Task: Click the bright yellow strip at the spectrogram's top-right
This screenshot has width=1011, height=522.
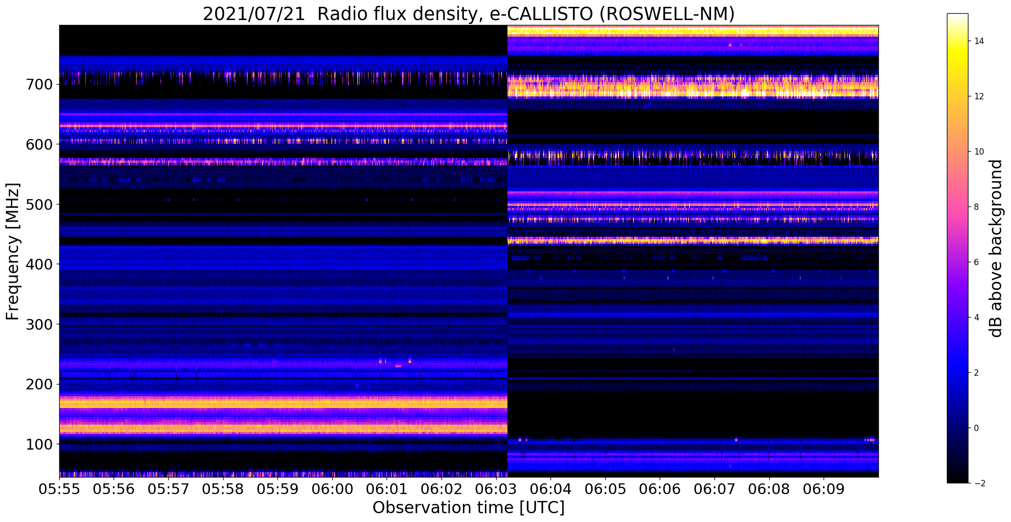Action: 693,31
